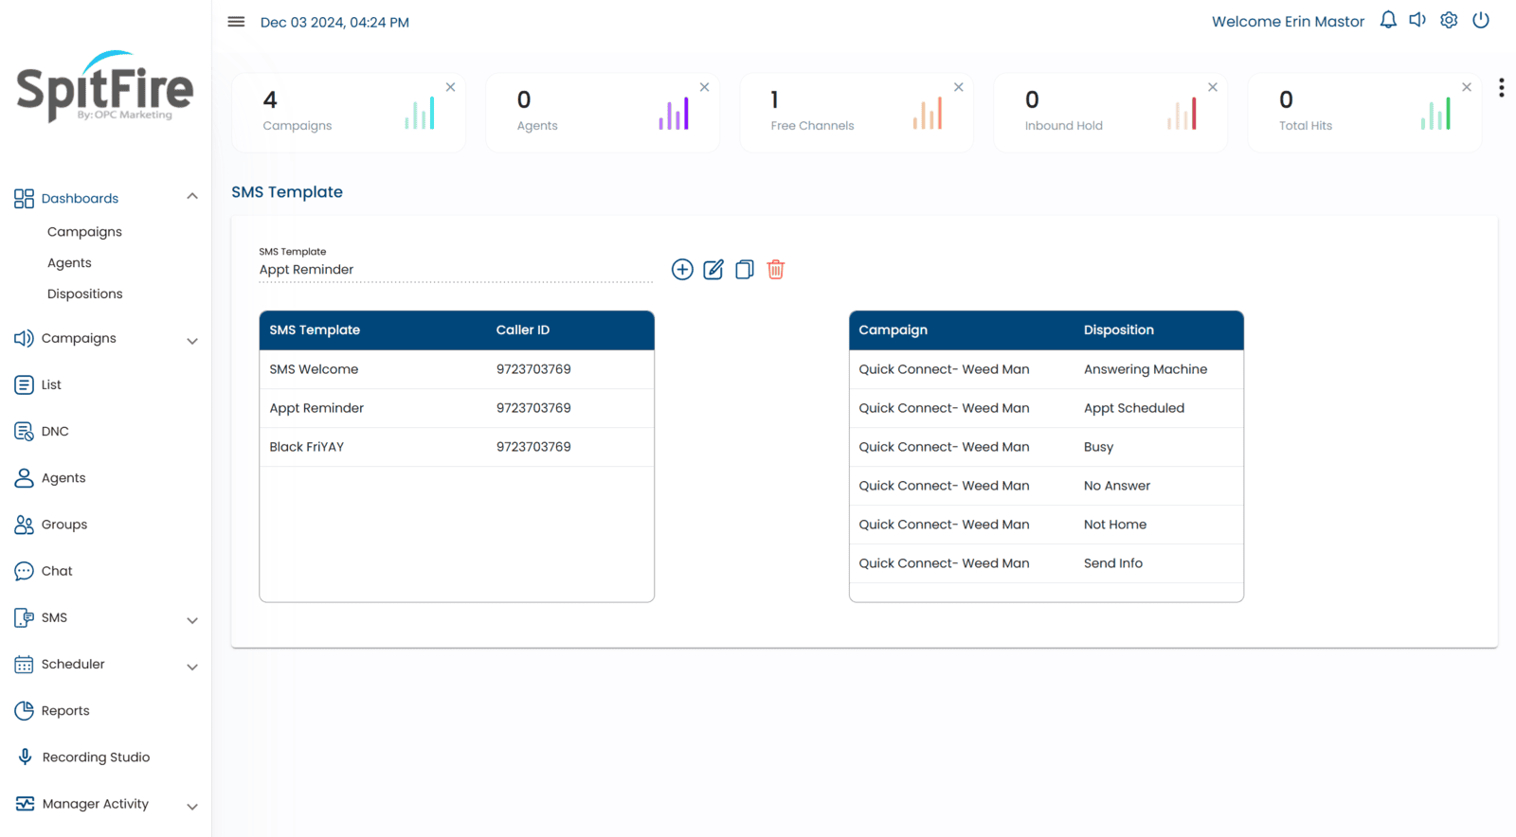The width and height of the screenshot is (1516, 837).
Task: Click the DNC icon in sidebar
Action: click(24, 431)
